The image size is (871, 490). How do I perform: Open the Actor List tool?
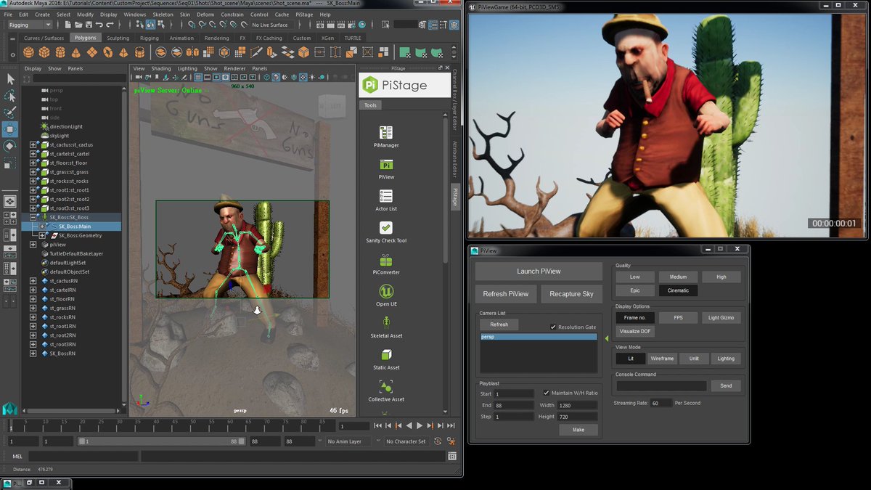(x=386, y=196)
